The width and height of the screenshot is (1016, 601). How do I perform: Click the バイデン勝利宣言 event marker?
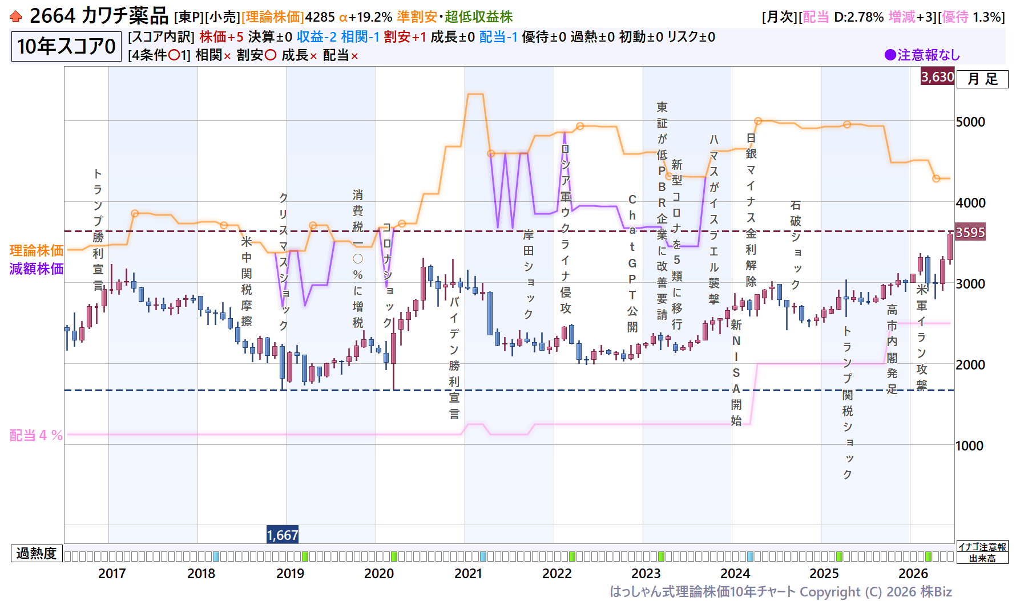pyautogui.click(x=454, y=358)
